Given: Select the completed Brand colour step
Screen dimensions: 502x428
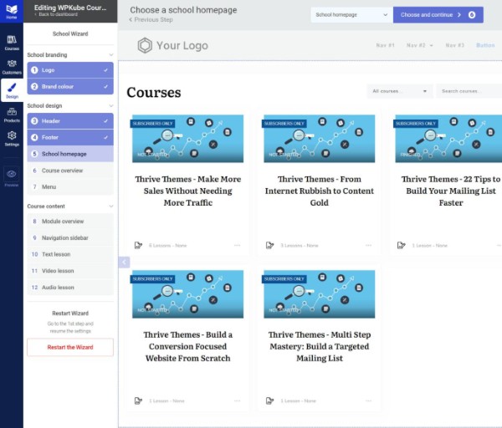Looking at the screenshot, I should coord(70,86).
